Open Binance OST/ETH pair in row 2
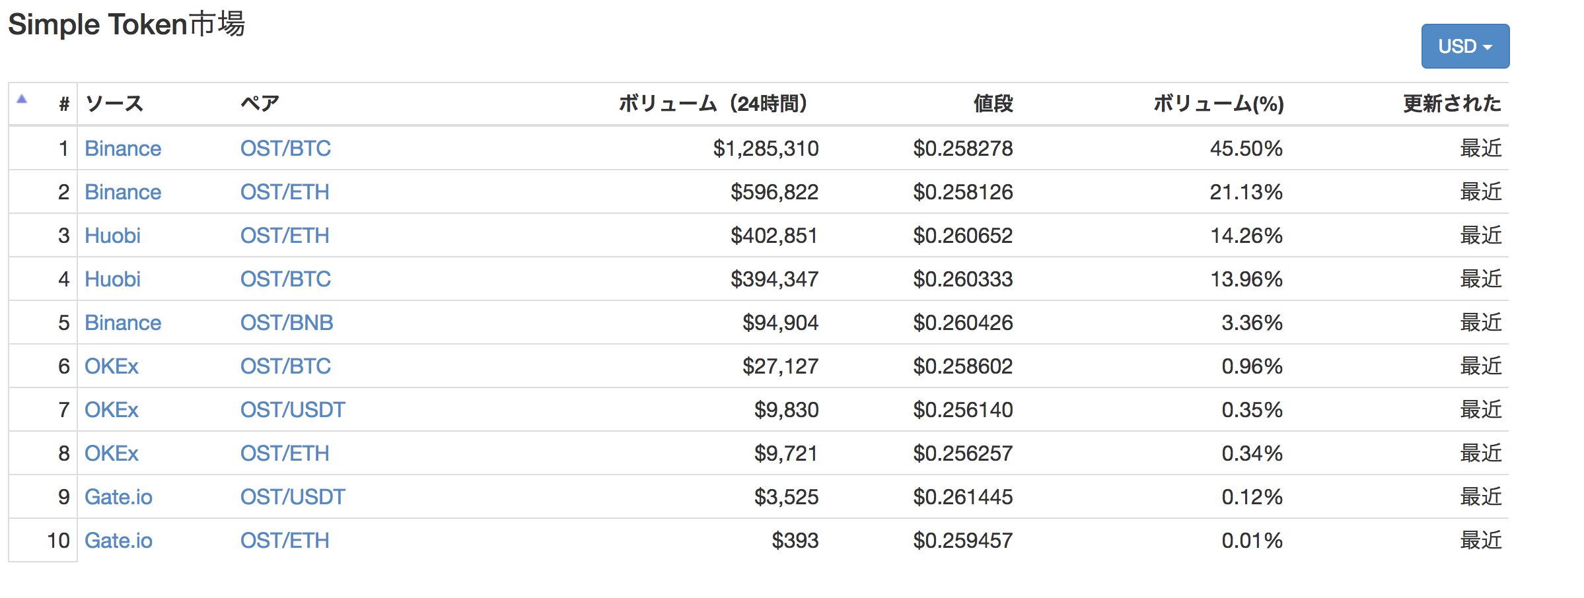The image size is (1584, 598). 285,192
